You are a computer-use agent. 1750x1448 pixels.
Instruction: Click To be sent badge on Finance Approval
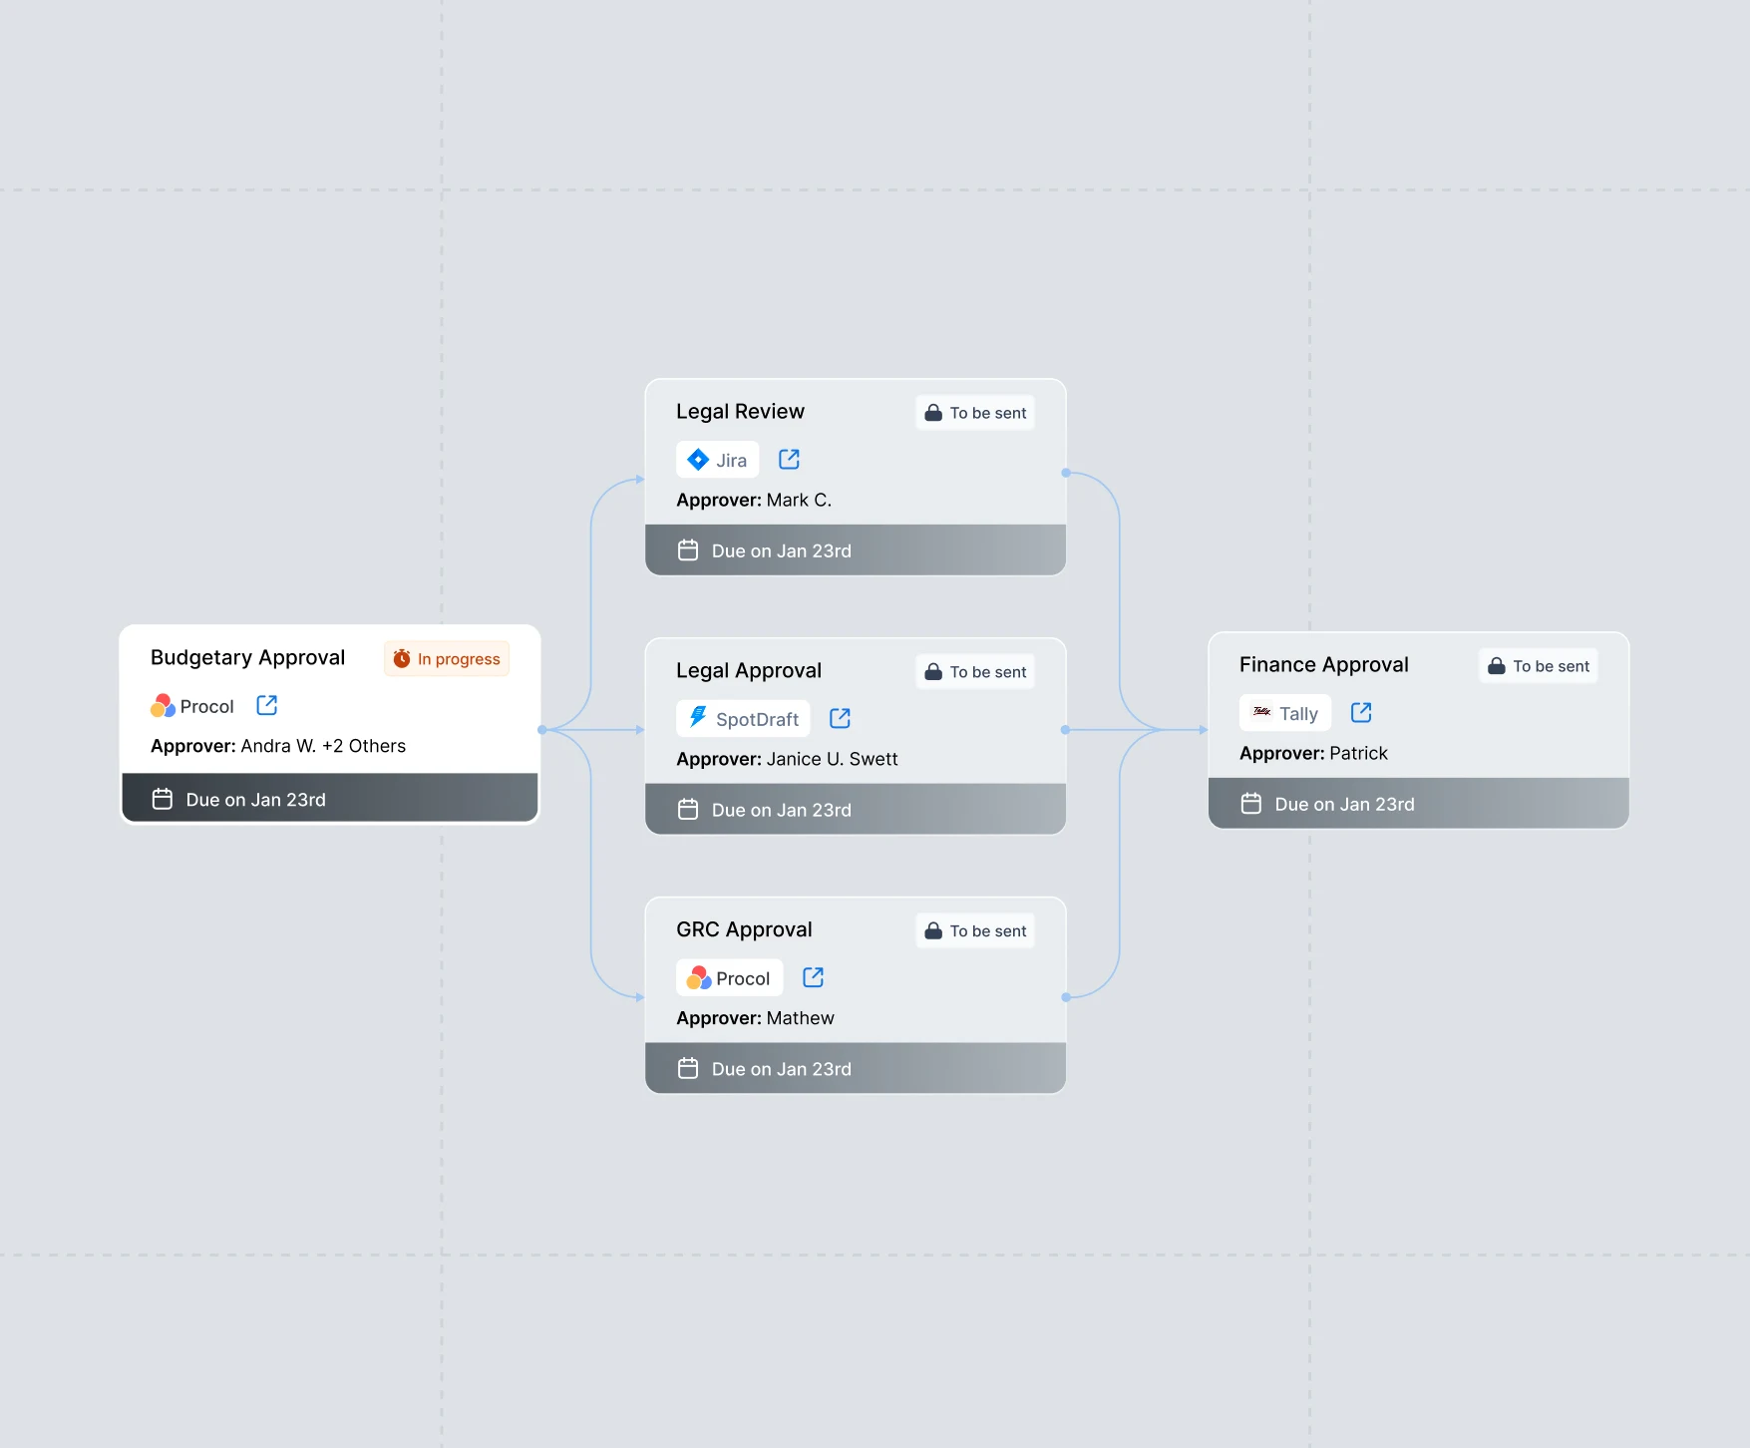(x=1538, y=666)
